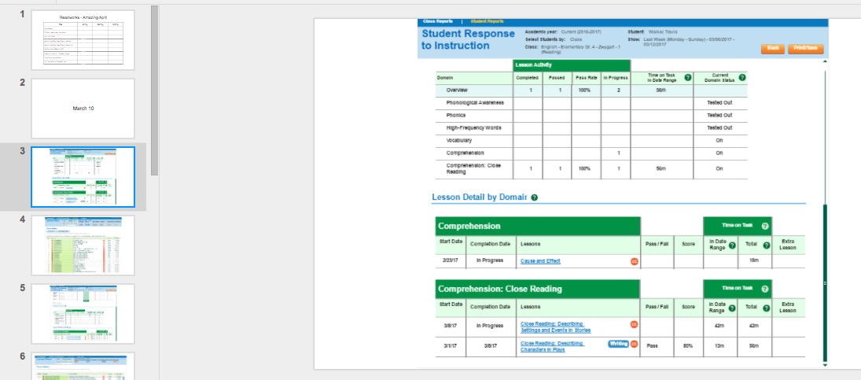Open help icon beside Lesson Detail by Domain heading

pos(535,197)
